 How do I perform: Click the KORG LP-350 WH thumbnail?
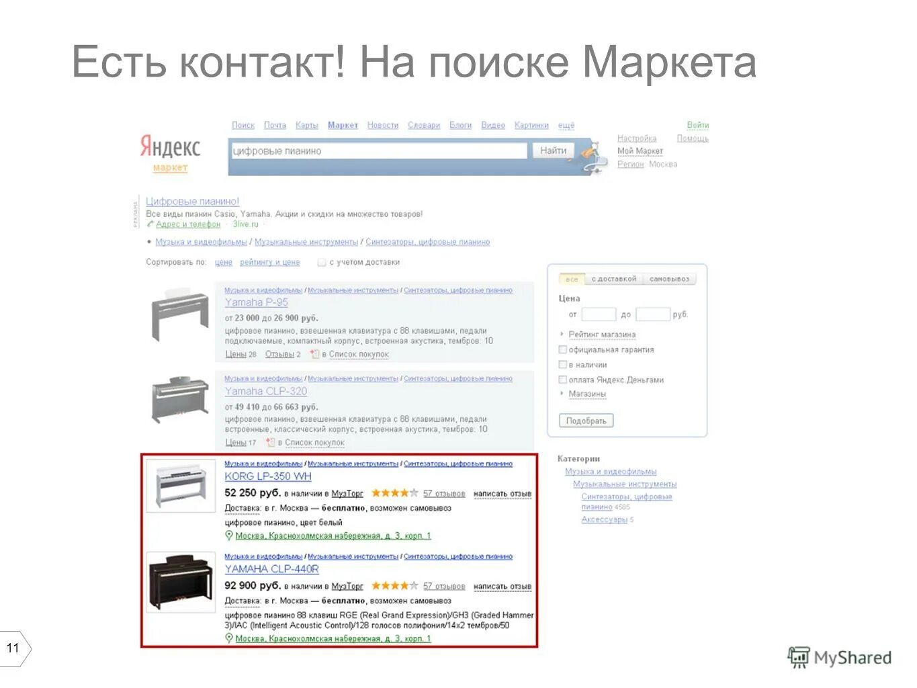coord(181,485)
